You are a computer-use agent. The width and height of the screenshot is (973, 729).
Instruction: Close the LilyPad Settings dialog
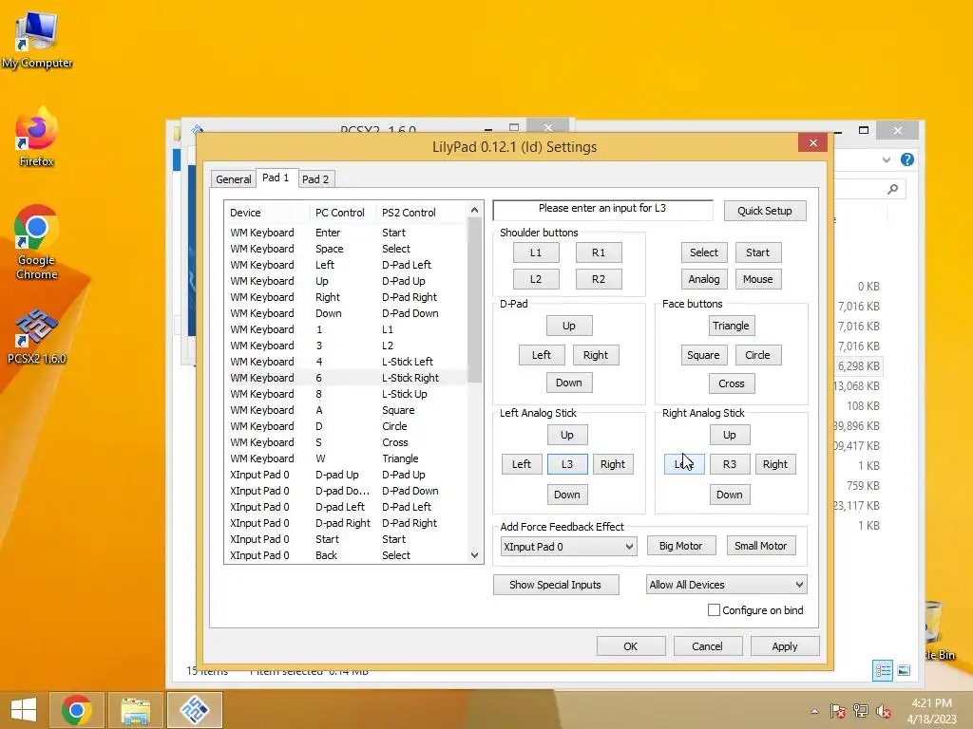point(813,142)
